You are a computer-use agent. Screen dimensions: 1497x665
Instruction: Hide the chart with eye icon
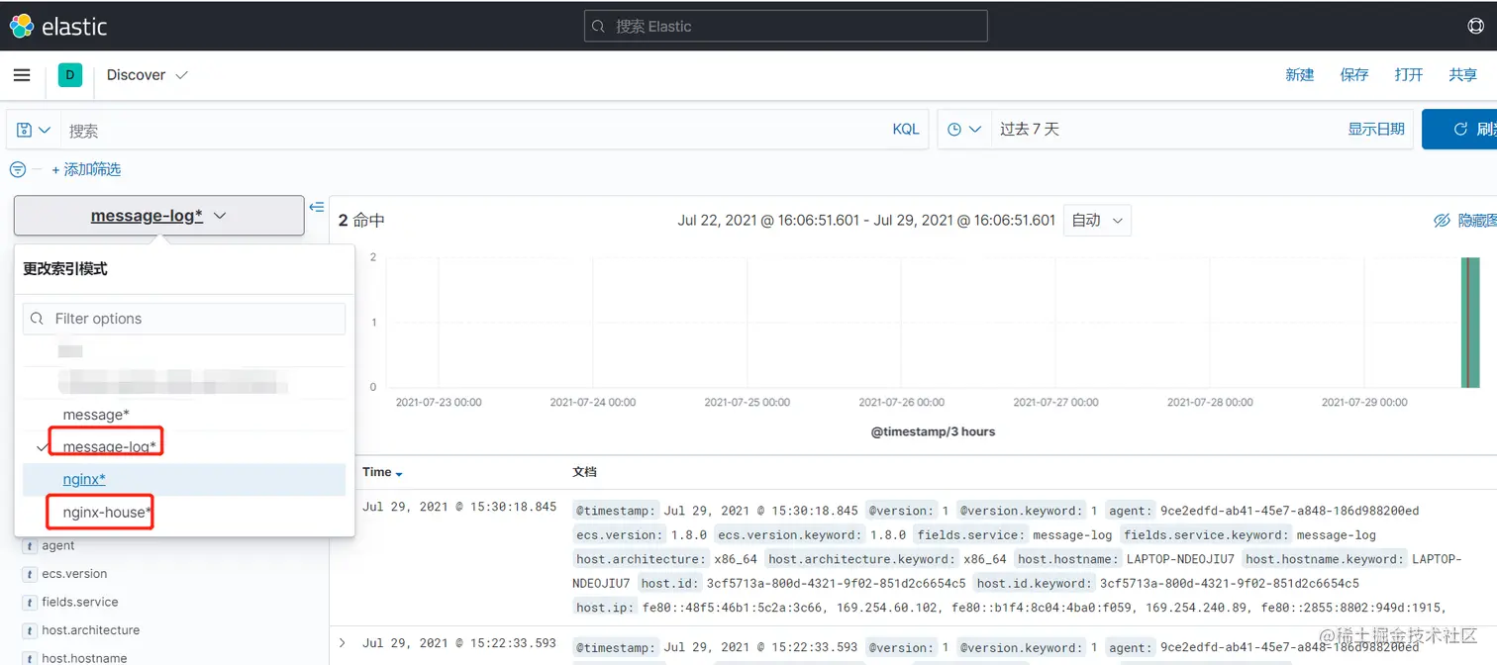point(1465,220)
